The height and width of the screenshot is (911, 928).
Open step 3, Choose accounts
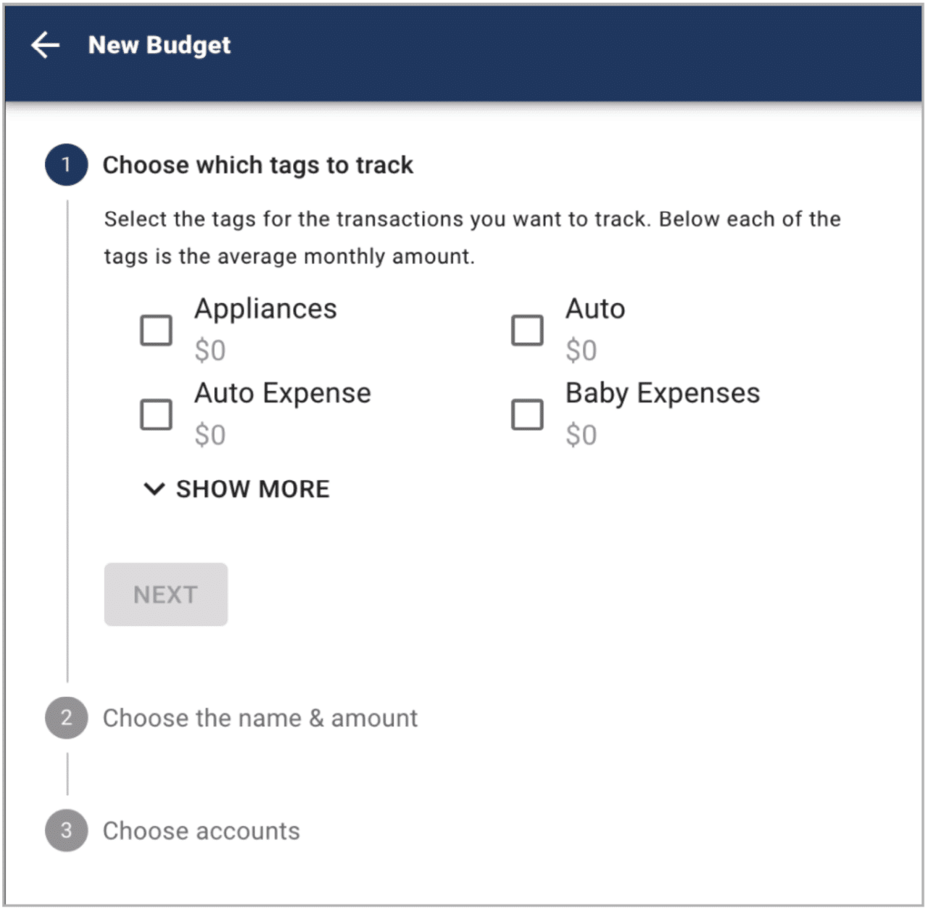[202, 831]
